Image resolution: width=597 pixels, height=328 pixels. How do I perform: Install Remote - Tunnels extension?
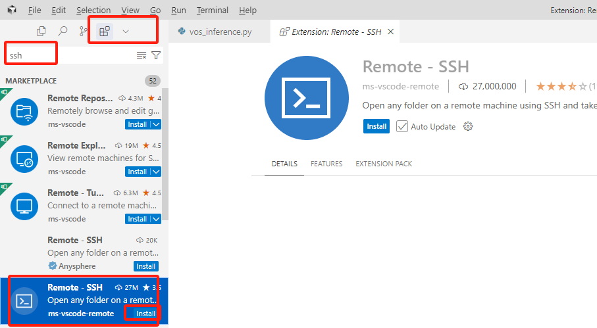pyautogui.click(x=138, y=219)
